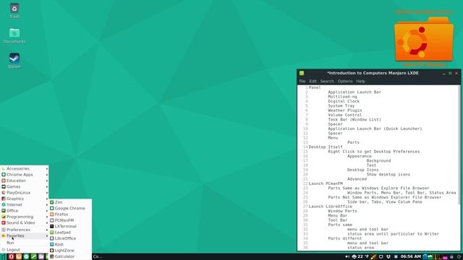Click the 06:56 AM panel clock

(x=411, y=257)
